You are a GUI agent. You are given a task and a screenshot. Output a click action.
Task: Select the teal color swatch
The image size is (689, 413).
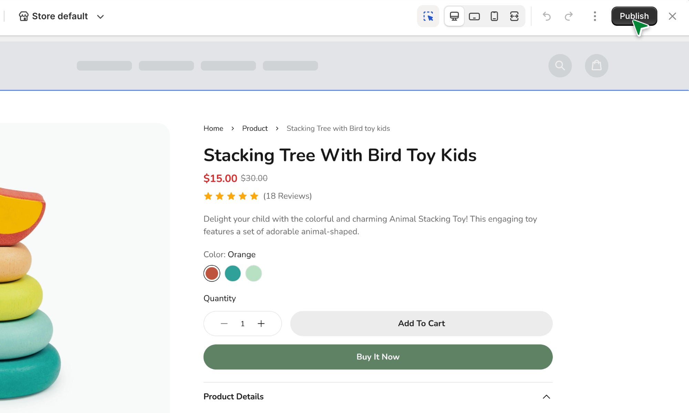click(x=233, y=274)
